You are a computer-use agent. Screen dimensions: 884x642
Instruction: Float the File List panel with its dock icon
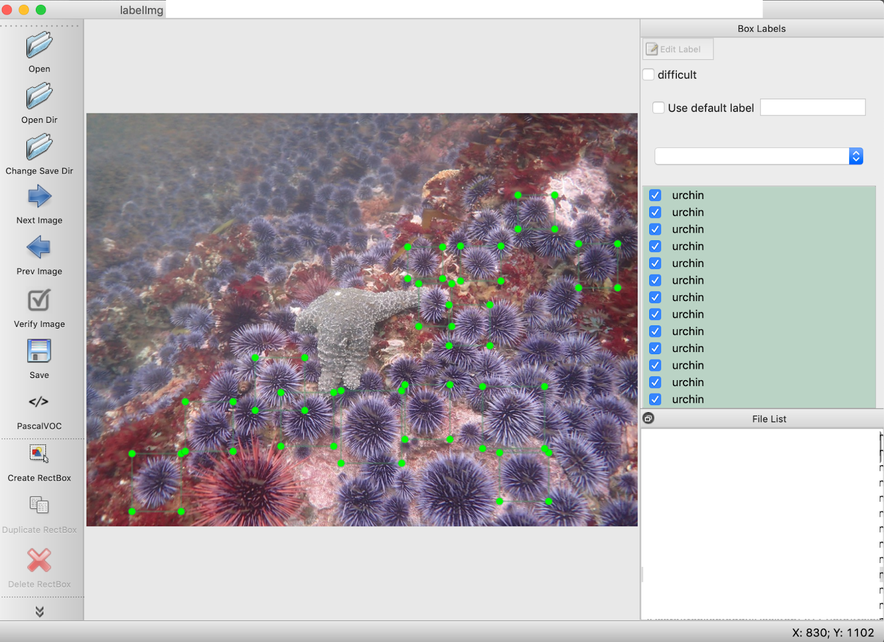click(x=649, y=418)
